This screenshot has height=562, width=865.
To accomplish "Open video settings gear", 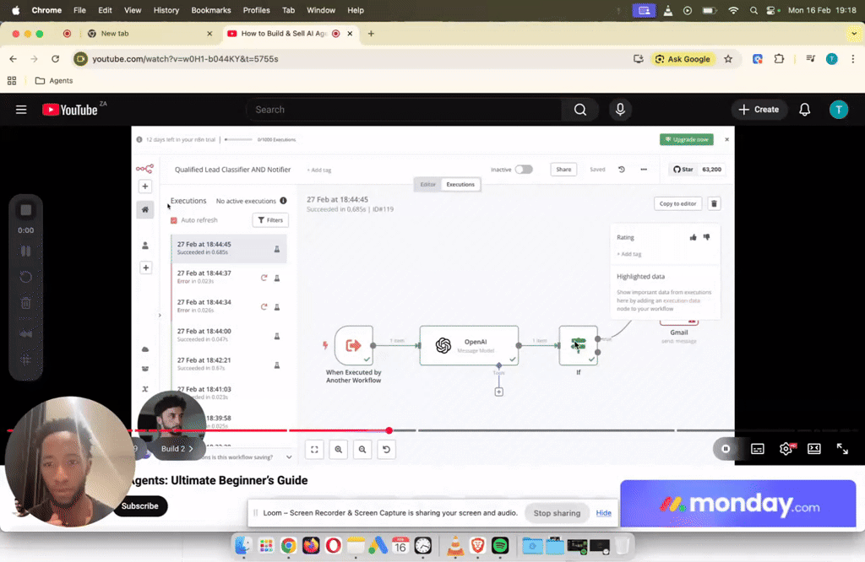I will [786, 449].
